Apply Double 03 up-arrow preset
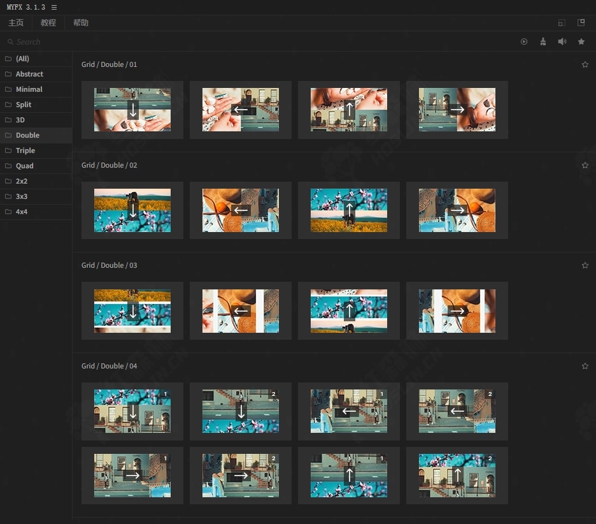Viewport: 596px width, 524px height. [x=349, y=311]
